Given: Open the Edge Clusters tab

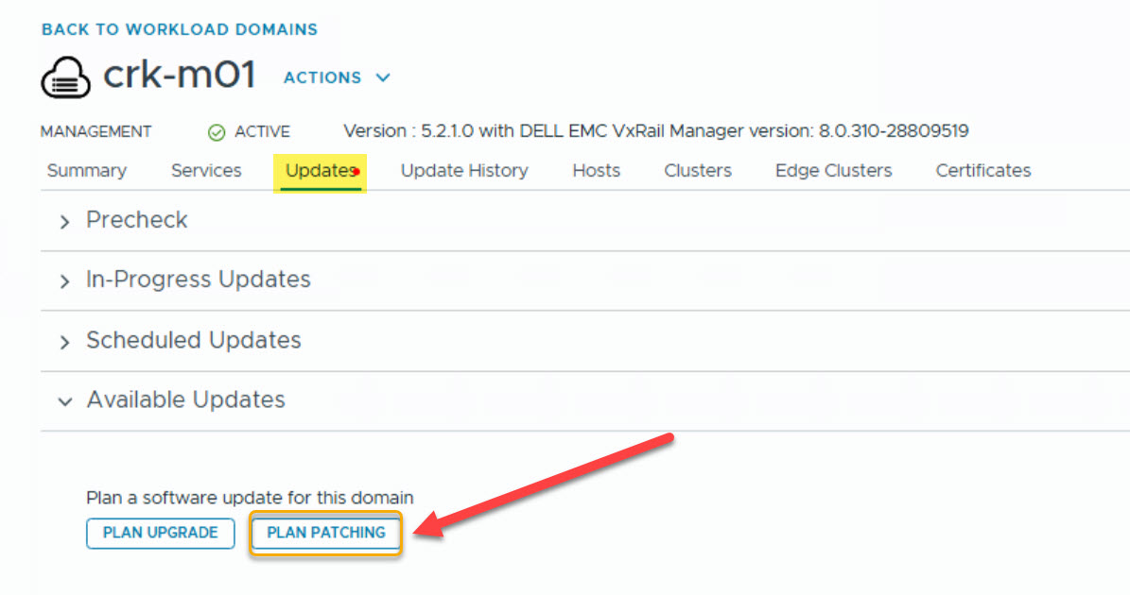Looking at the screenshot, I should 833,171.
